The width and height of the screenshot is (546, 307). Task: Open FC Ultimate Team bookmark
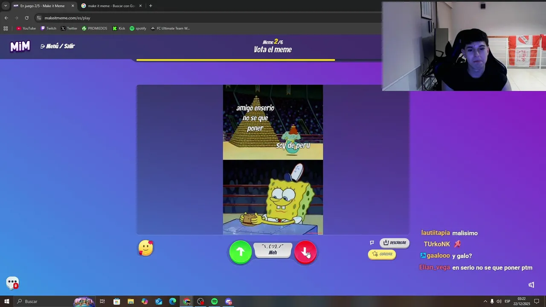tap(170, 29)
